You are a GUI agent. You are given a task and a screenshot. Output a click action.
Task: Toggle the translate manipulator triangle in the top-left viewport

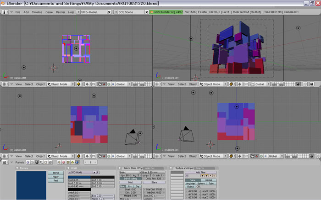point(104,84)
